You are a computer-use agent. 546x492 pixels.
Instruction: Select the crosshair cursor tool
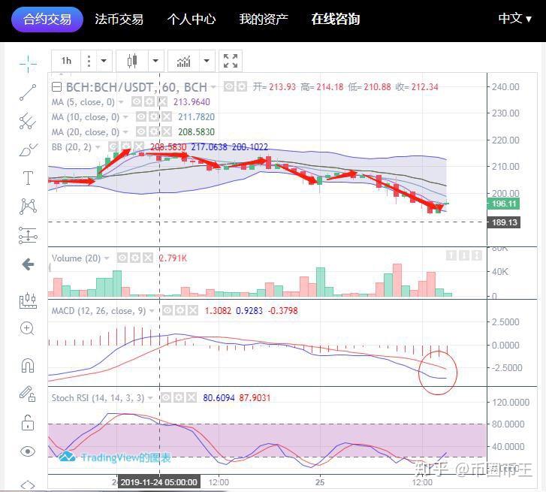point(28,63)
